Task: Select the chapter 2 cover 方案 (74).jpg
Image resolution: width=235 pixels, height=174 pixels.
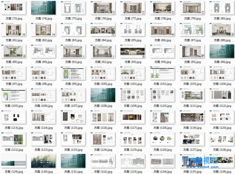Action: coord(43,8)
